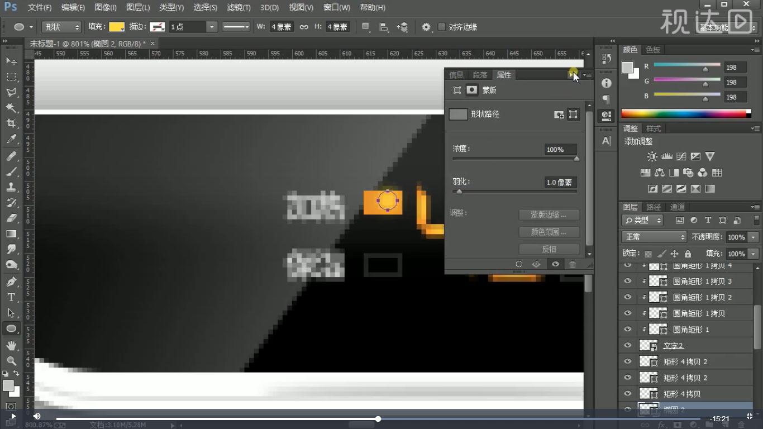Select the Crop tool
The width and height of the screenshot is (763, 429).
11,123
